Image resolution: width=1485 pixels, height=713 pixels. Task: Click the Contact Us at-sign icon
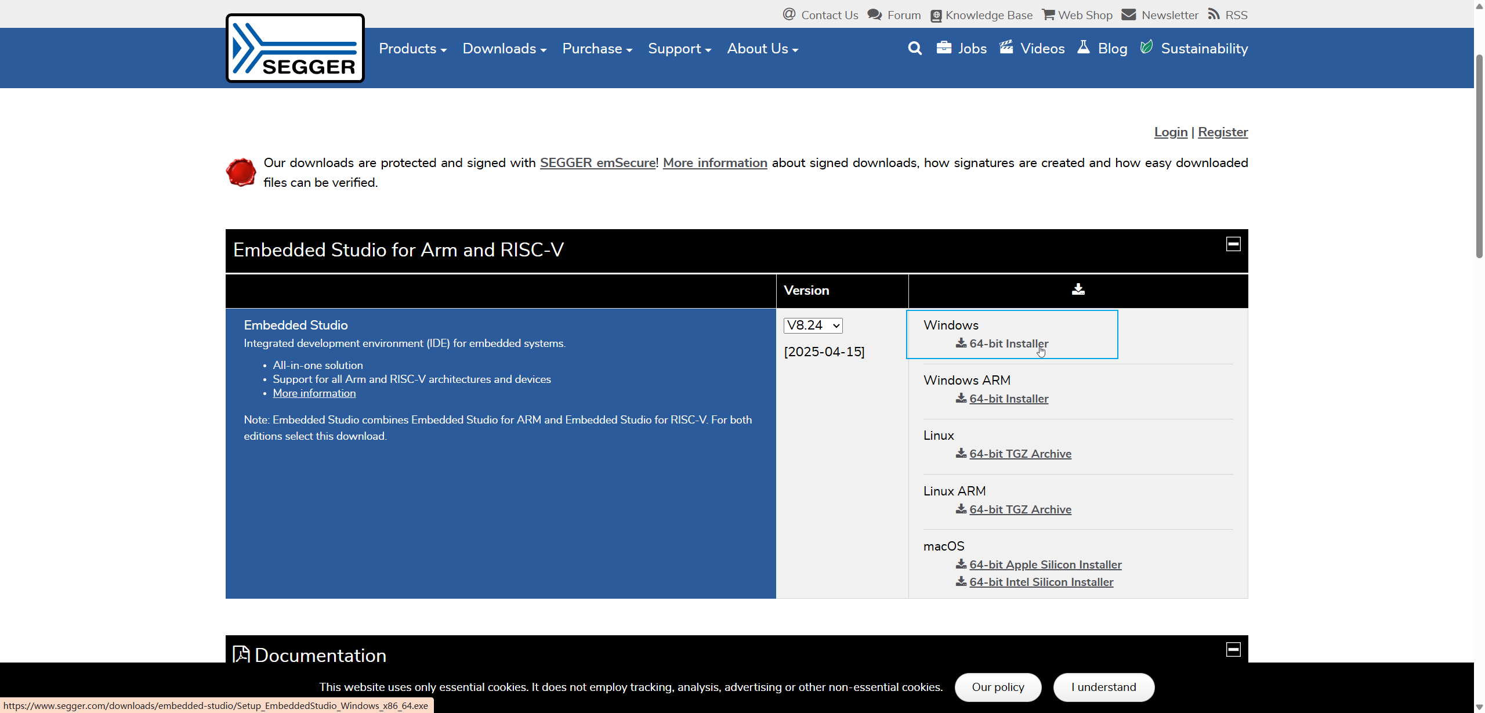coord(789,15)
